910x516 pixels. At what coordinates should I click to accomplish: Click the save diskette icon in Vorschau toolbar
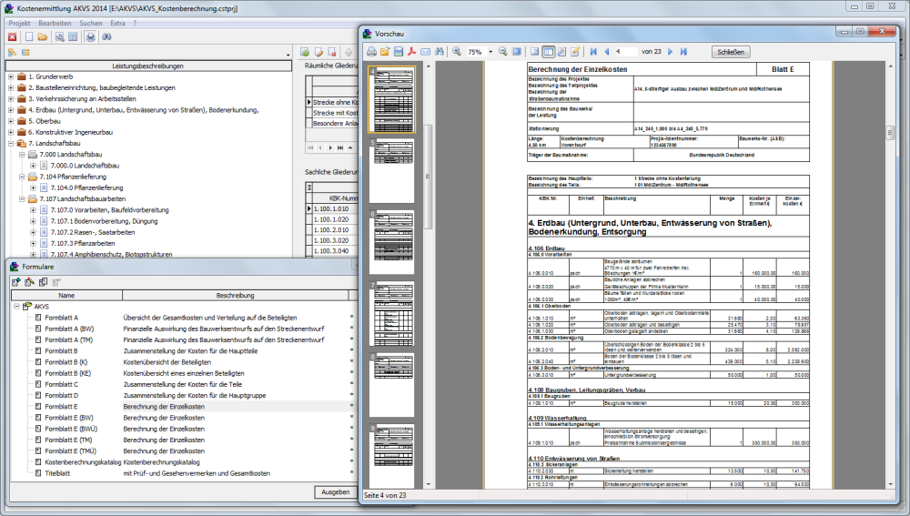[399, 52]
